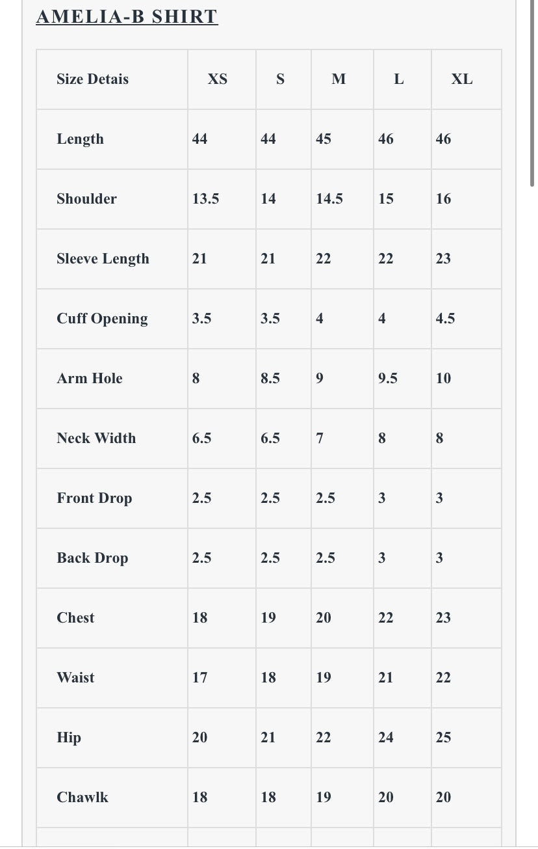Image resolution: width=538 pixels, height=849 pixels.
Task: Click the Shoulder XS value 13.5
Action: [x=206, y=199]
